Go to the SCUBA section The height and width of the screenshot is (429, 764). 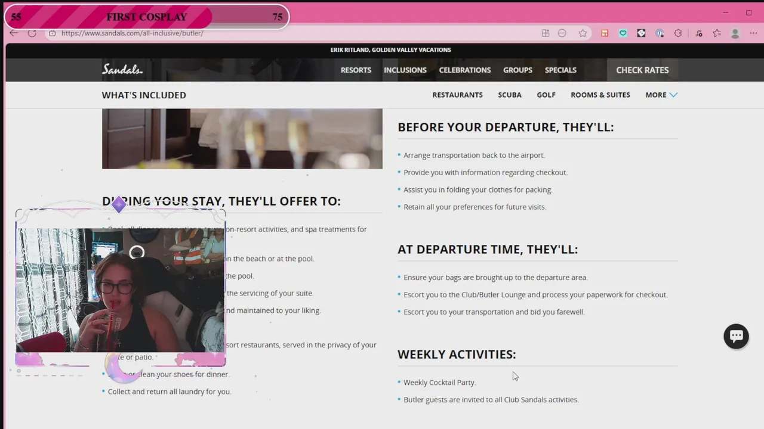(510, 95)
